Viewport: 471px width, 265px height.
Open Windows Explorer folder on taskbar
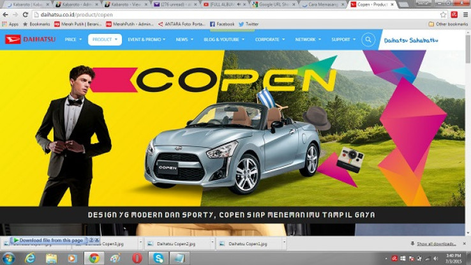coord(51,258)
